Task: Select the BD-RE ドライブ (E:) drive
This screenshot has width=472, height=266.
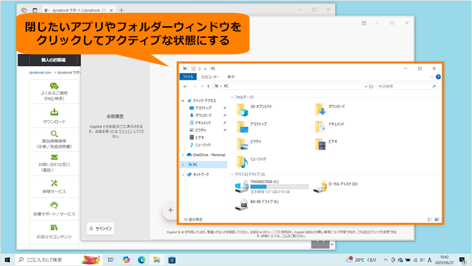Action: click(257, 205)
